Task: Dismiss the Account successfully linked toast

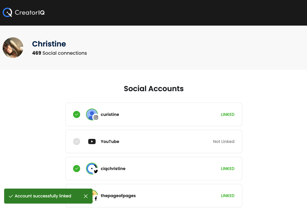Action: [x=86, y=196]
